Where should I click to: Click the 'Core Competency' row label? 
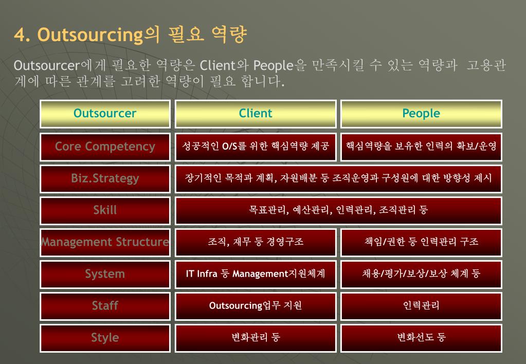[x=105, y=147]
